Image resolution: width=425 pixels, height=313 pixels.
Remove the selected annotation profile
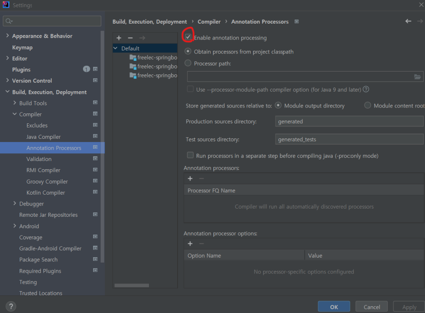[x=130, y=38]
